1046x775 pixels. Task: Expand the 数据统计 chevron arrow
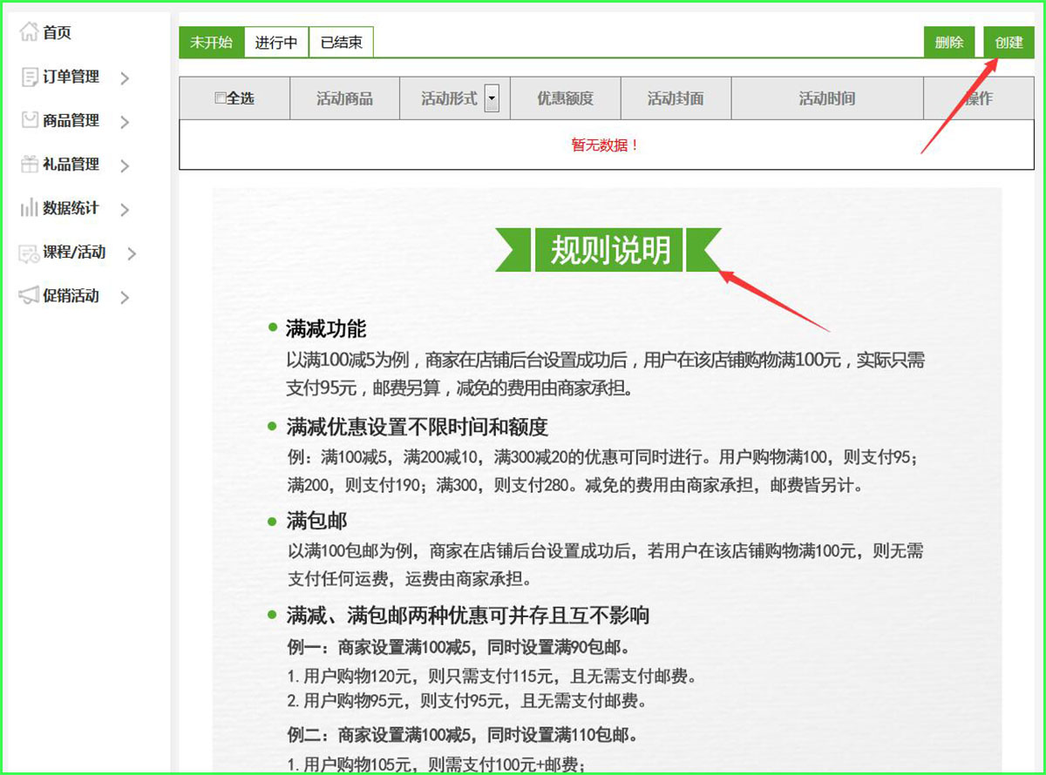pyautogui.click(x=125, y=210)
